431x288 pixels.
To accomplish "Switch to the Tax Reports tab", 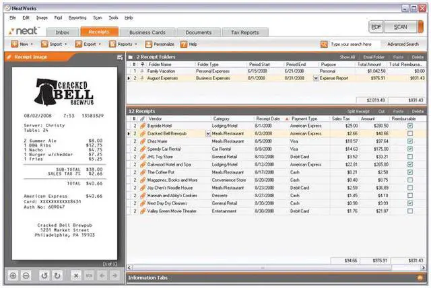I will click(245, 32).
